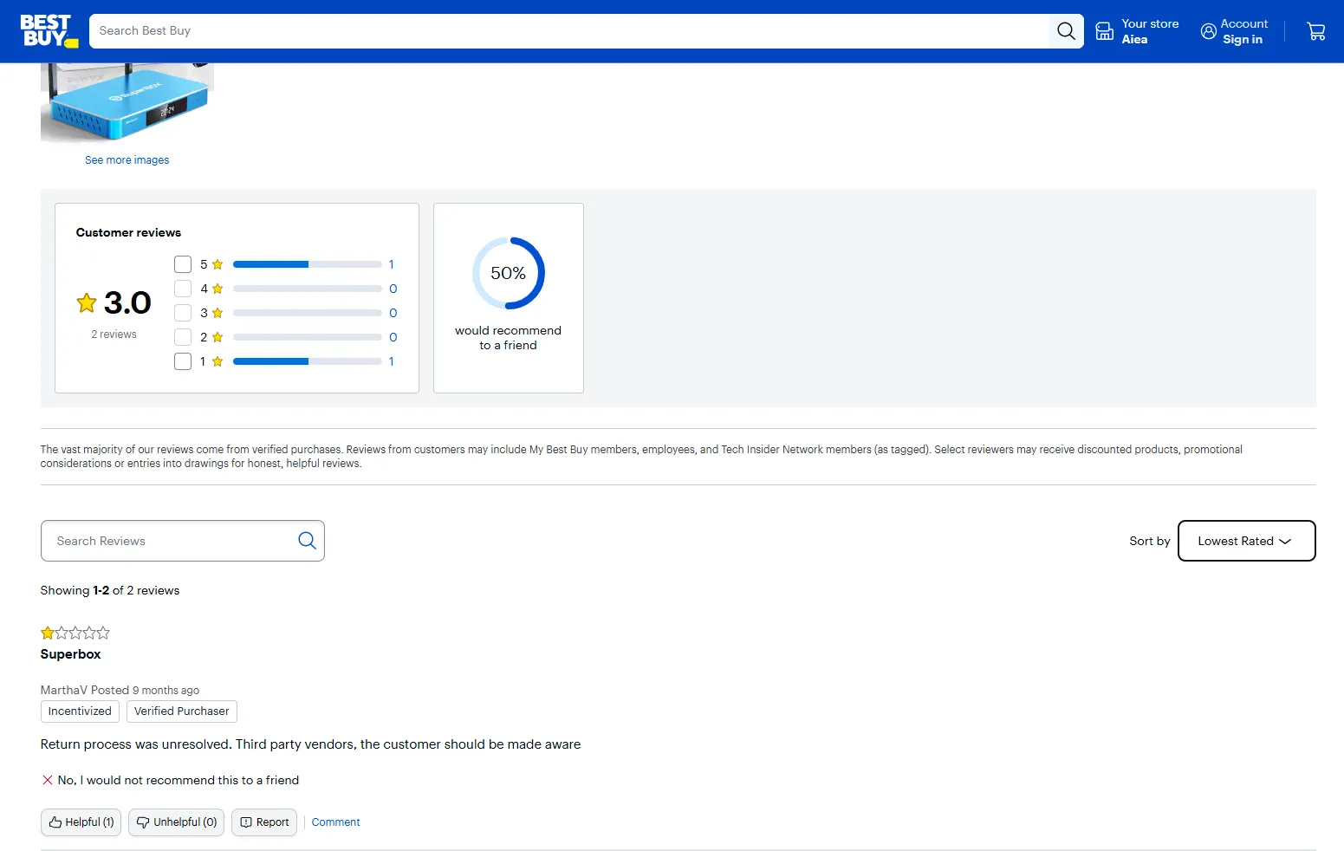Image resolution: width=1344 pixels, height=851 pixels.
Task: Mark the review as Unhelpful
Action: tap(177, 822)
